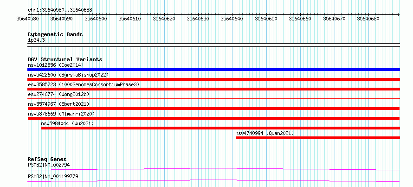Screen dimensions: 413x187
Task: Select the thin red esv2746774 line
Action: point(213,99)
